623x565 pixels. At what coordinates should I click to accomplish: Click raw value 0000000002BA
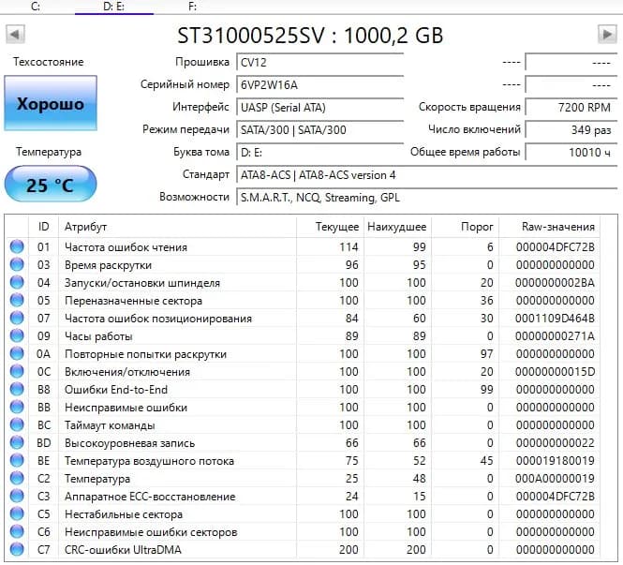(x=555, y=283)
